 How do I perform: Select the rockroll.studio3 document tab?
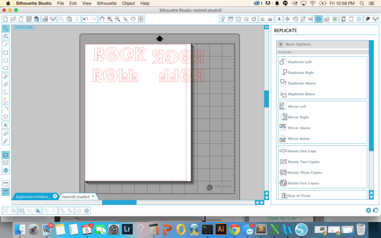coord(78,196)
